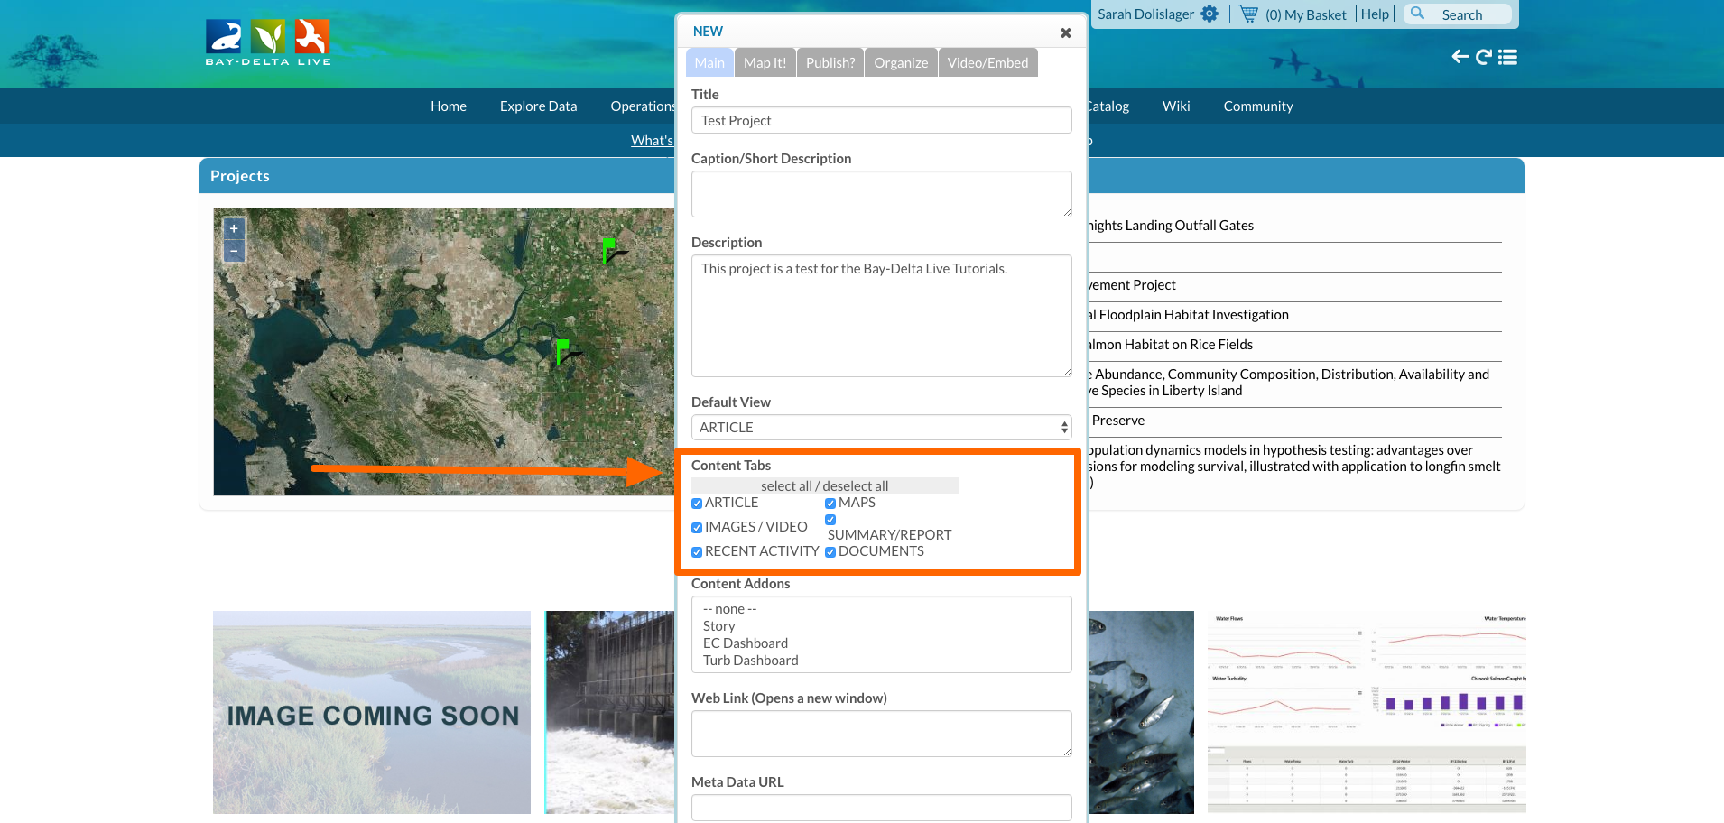
Task: Choose Turb Dashboard in Content Addons
Action: 751,661
